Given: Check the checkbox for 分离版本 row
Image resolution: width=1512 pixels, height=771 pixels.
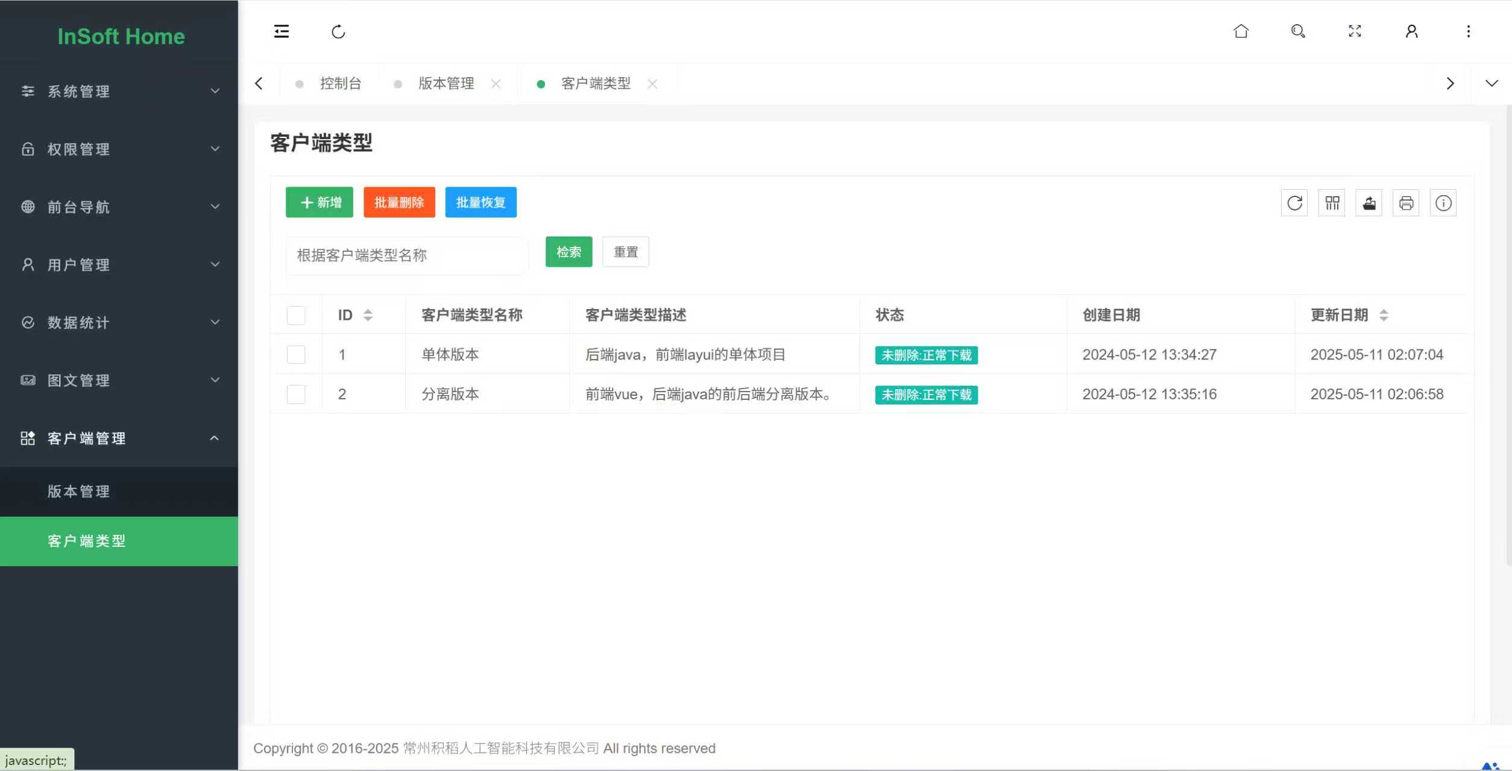Looking at the screenshot, I should [295, 395].
